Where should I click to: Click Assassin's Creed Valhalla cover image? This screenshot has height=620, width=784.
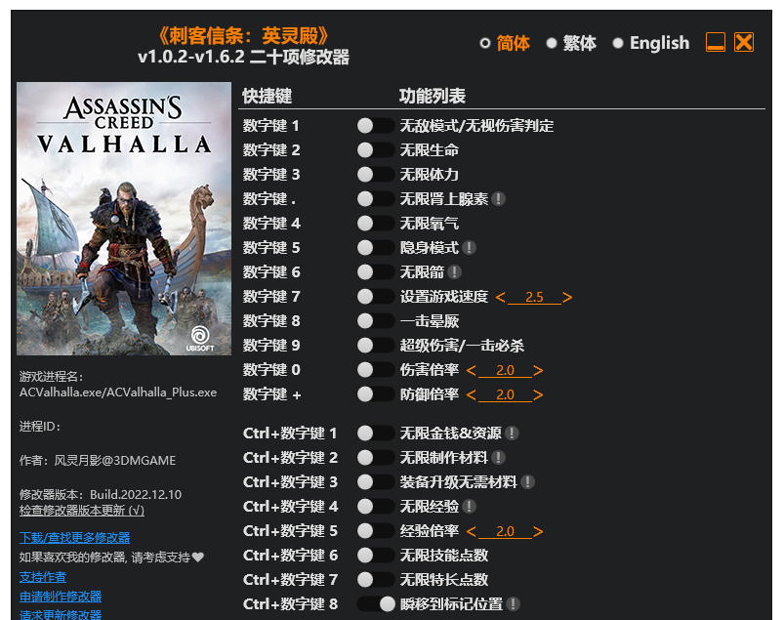pos(124,219)
